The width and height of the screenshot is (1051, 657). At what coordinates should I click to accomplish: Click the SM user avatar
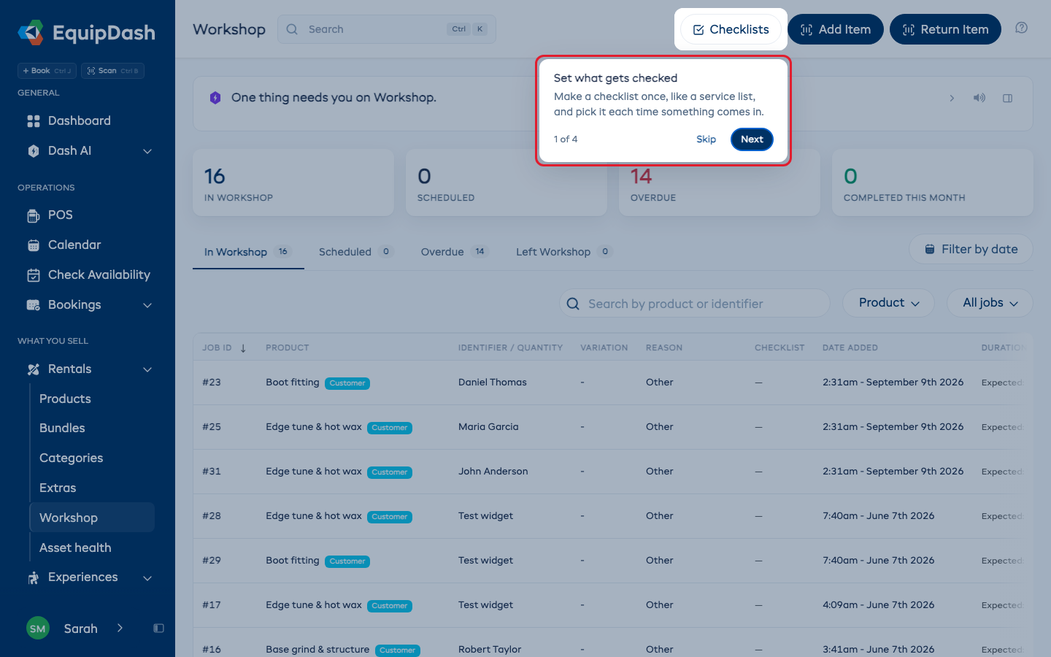(x=38, y=629)
